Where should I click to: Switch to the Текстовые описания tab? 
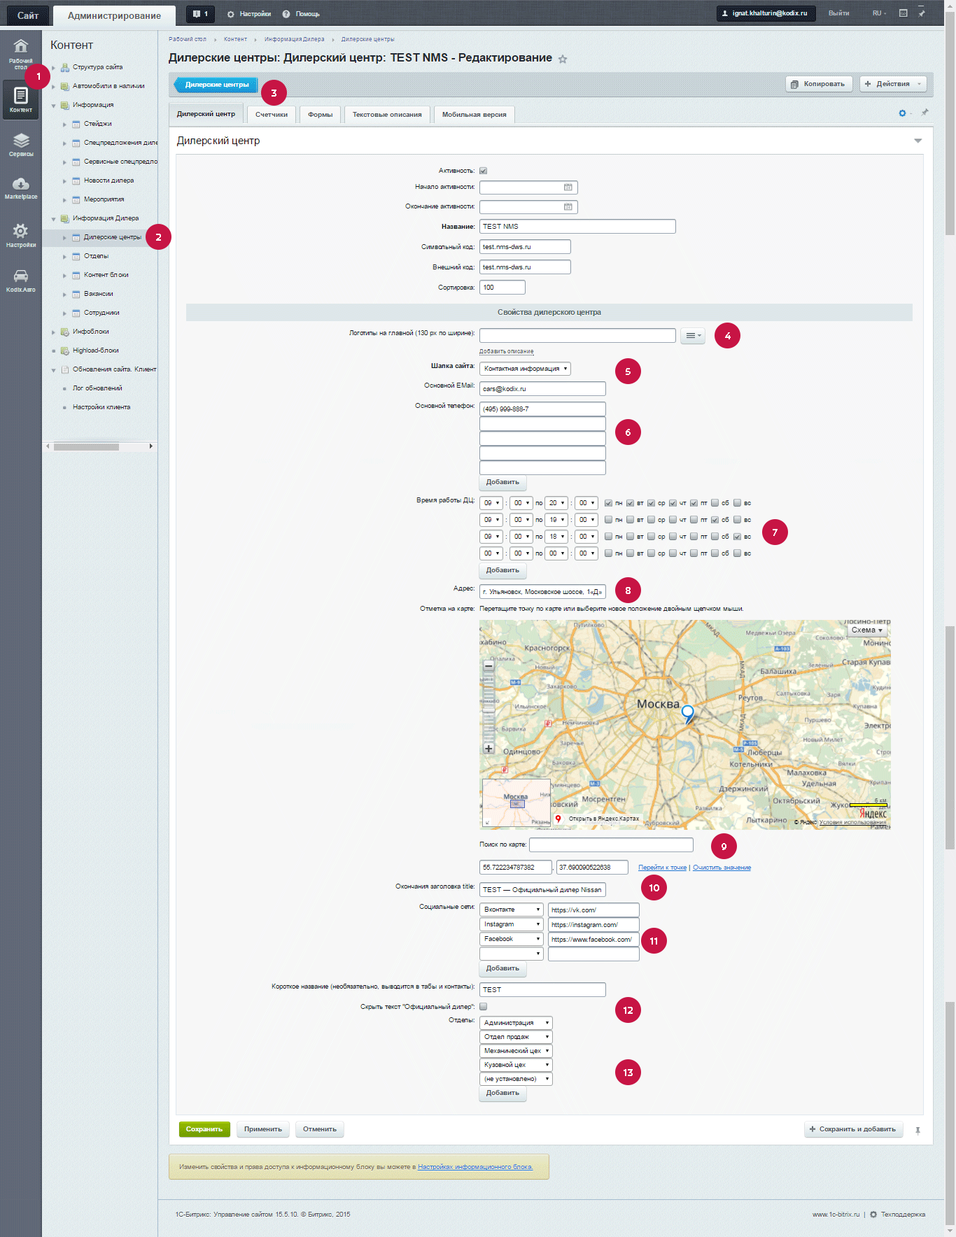point(387,115)
